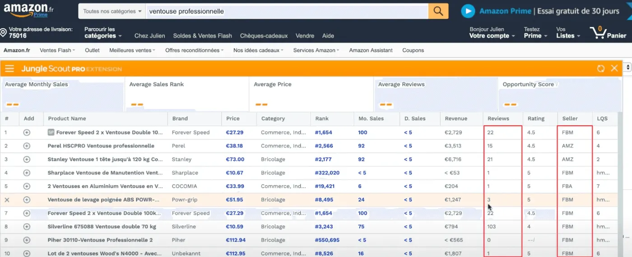Open Outlet in sub-navigation
Screen dimensions: 632x257
[x=92, y=50]
